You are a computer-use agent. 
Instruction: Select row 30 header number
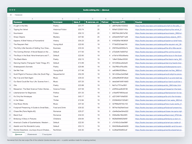10,130
